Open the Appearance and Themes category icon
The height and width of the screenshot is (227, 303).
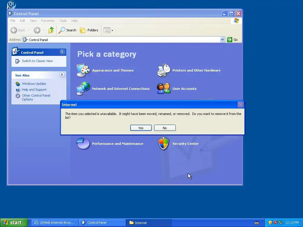click(83, 70)
